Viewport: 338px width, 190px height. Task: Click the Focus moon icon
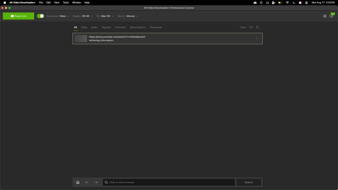click(294, 3)
